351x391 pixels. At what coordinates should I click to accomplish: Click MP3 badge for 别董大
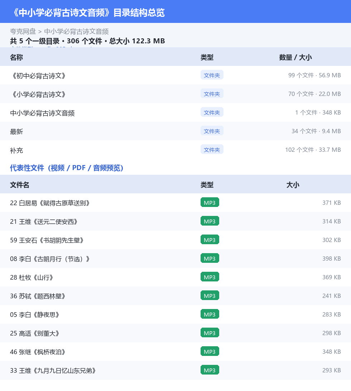(210, 333)
